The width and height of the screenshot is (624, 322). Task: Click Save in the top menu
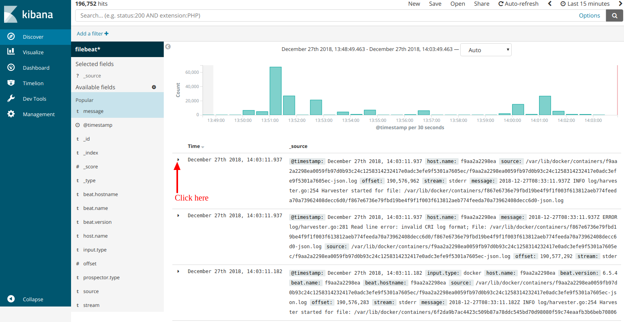coord(435,4)
